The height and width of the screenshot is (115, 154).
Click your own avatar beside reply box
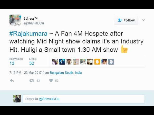17,99
